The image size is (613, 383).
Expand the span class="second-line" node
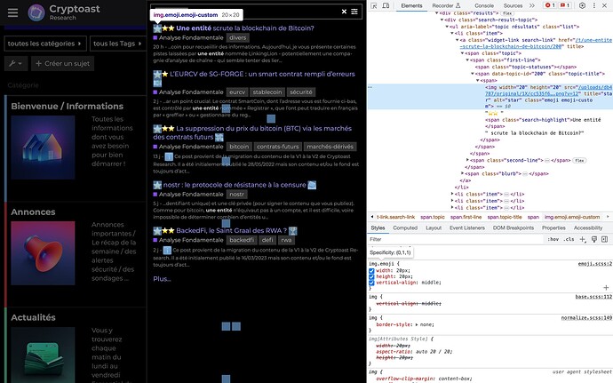click(467, 160)
